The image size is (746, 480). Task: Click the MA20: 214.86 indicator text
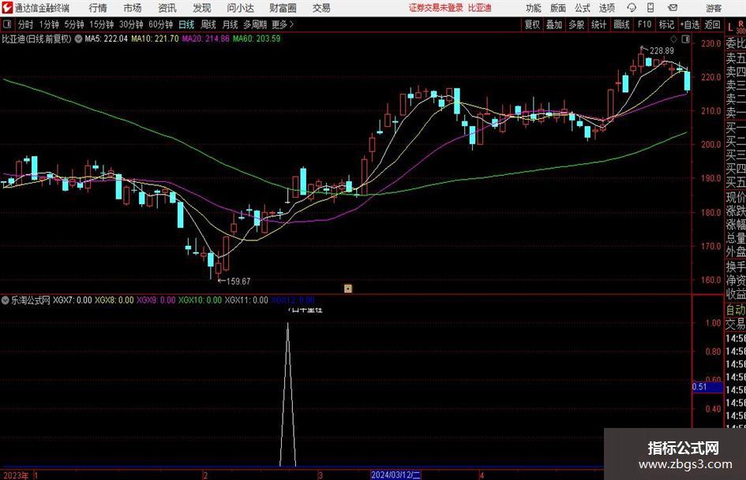pyautogui.click(x=205, y=39)
